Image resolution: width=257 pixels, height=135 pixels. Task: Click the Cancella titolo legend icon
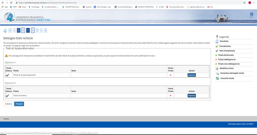click(217, 78)
